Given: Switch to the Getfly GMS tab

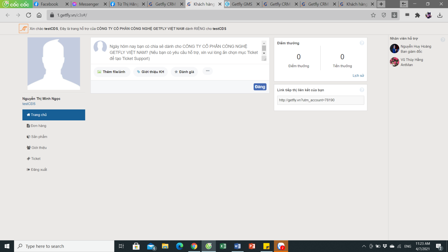Looking at the screenshot, I should [242, 4].
